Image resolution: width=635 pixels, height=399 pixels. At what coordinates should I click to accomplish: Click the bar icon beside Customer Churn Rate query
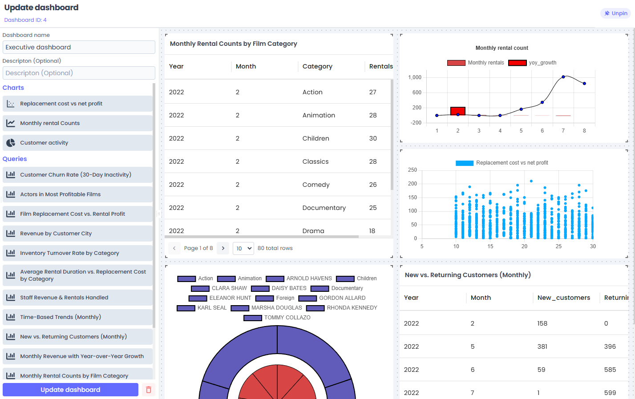pyautogui.click(x=10, y=174)
